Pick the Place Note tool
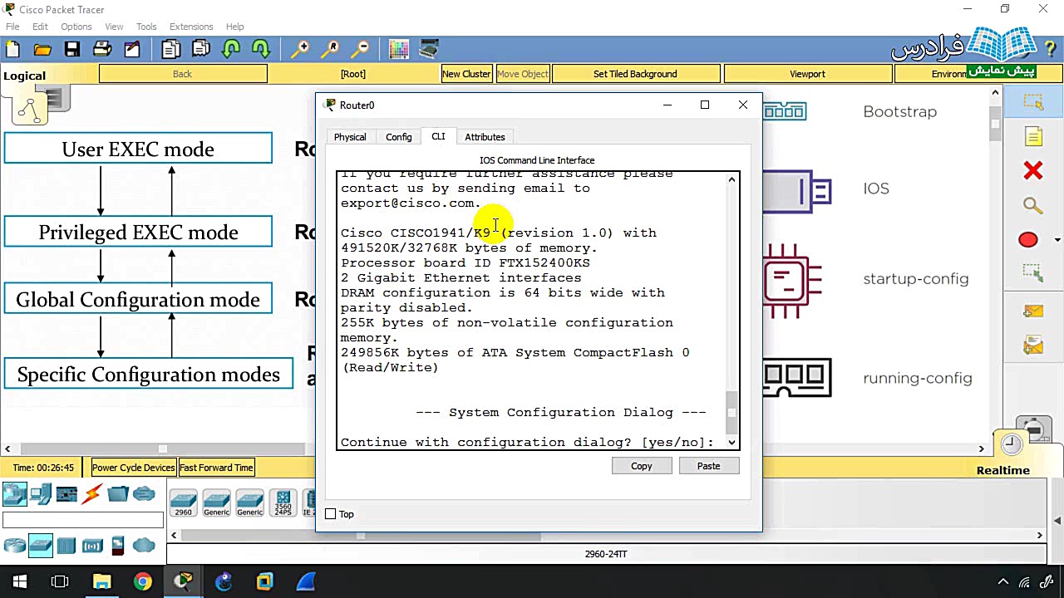1064x598 pixels. tap(1033, 136)
